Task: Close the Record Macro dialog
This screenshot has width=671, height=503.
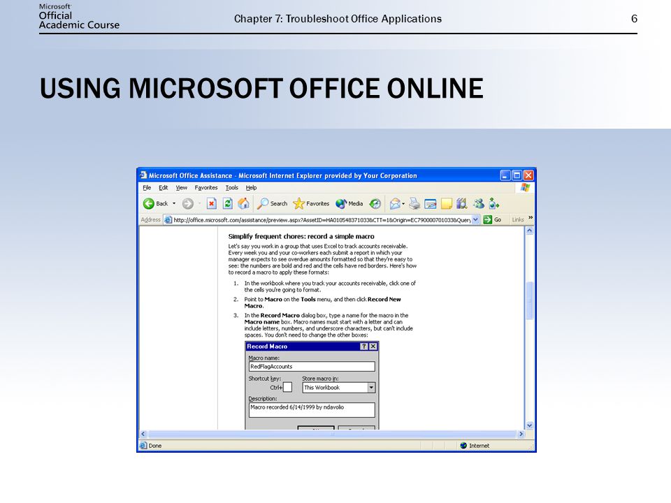Action: (373, 347)
